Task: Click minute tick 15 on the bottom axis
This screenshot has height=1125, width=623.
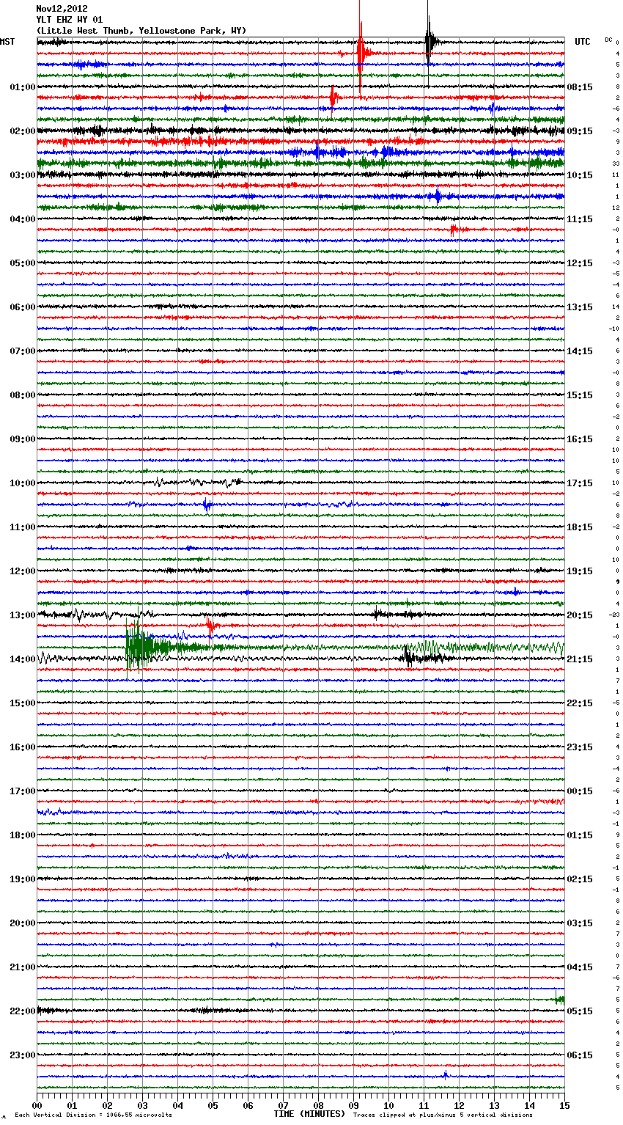Action: [x=564, y=1104]
